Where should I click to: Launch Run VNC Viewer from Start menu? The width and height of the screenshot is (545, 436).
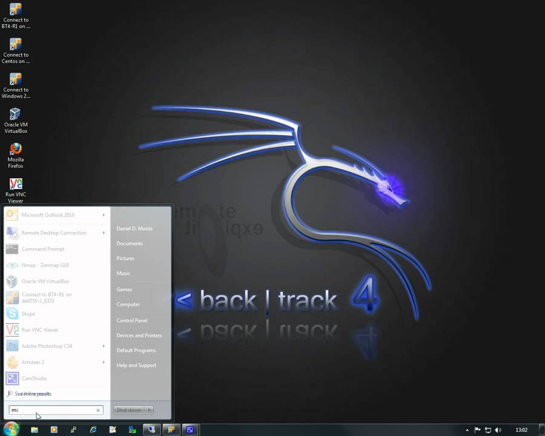click(57, 329)
